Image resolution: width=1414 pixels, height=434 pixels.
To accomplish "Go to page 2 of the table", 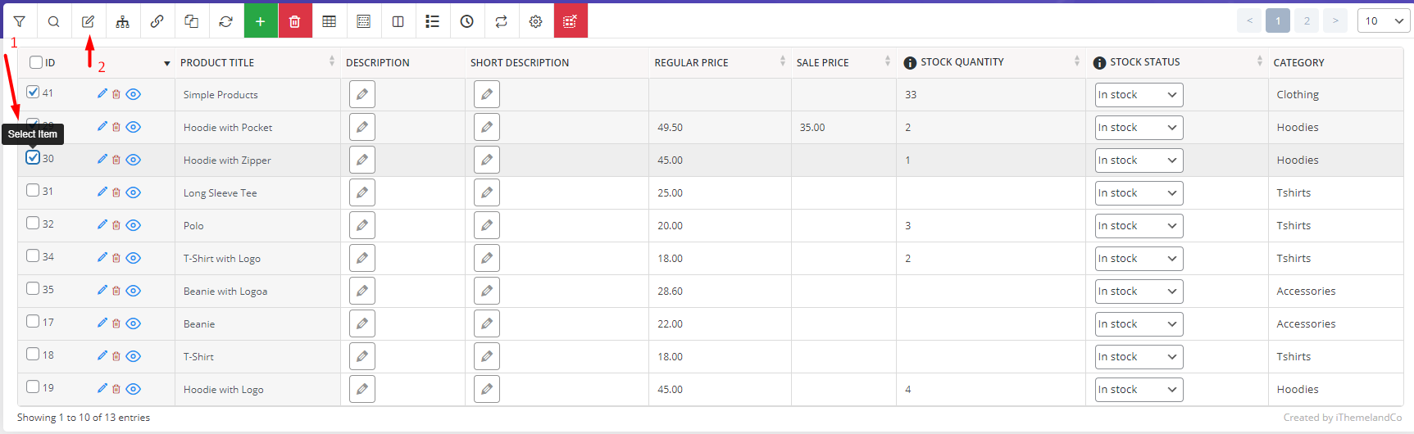I will click(1306, 21).
